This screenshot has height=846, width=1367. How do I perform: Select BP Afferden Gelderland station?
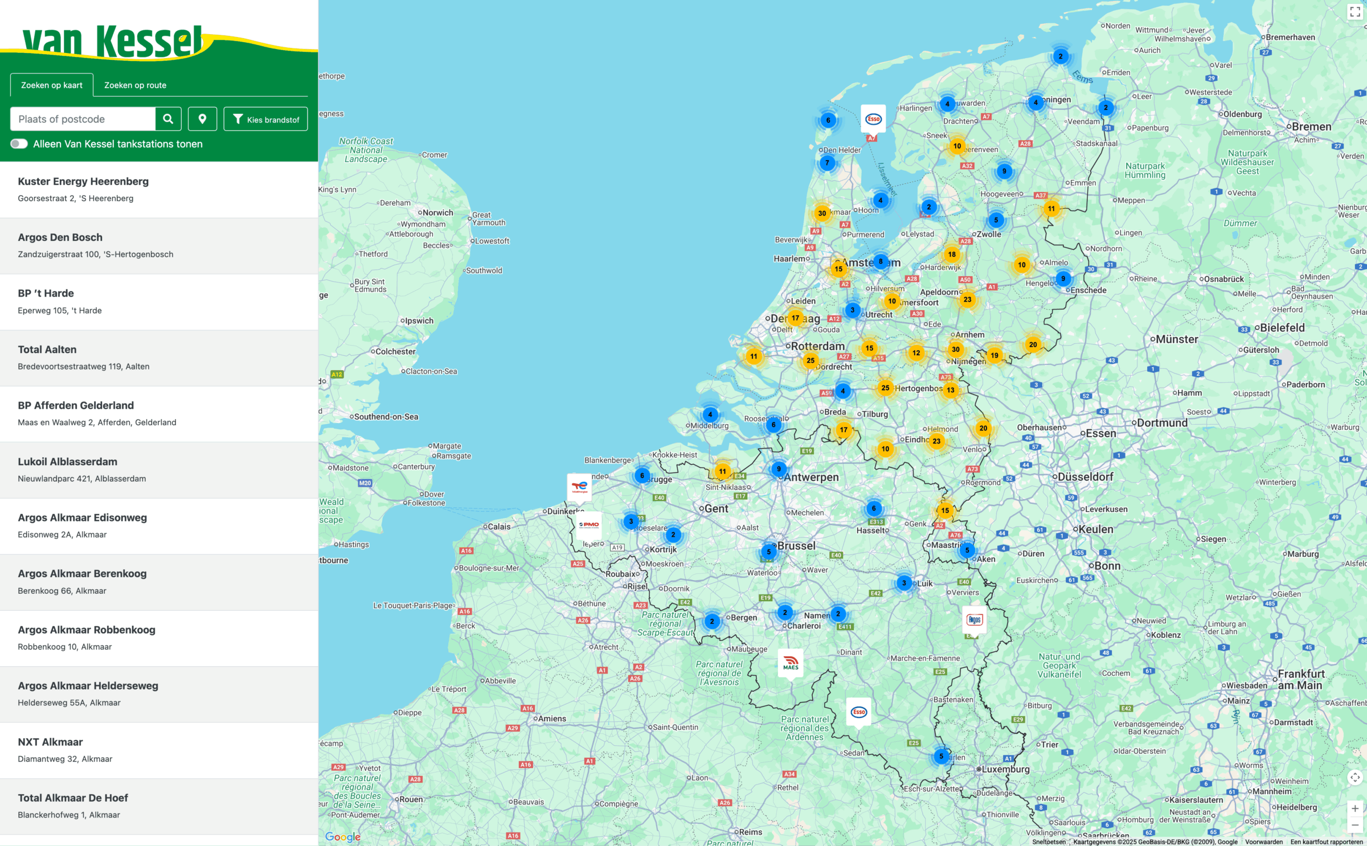(159, 414)
